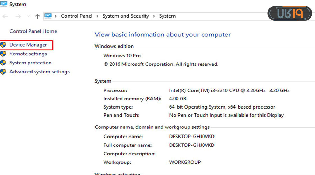Open the System protection link
Image resolution: width=315 pixels, height=175 pixels.
point(30,63)
